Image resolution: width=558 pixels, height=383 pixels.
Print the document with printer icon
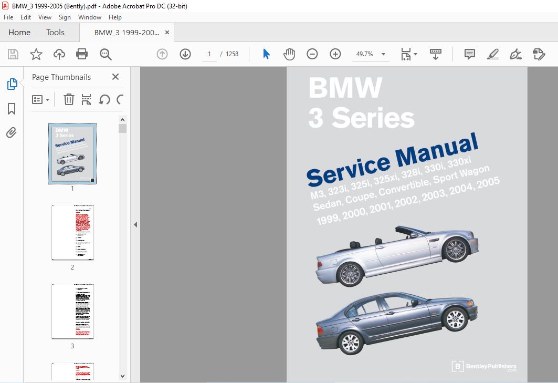pyautogui.click(x=82, y=54)
